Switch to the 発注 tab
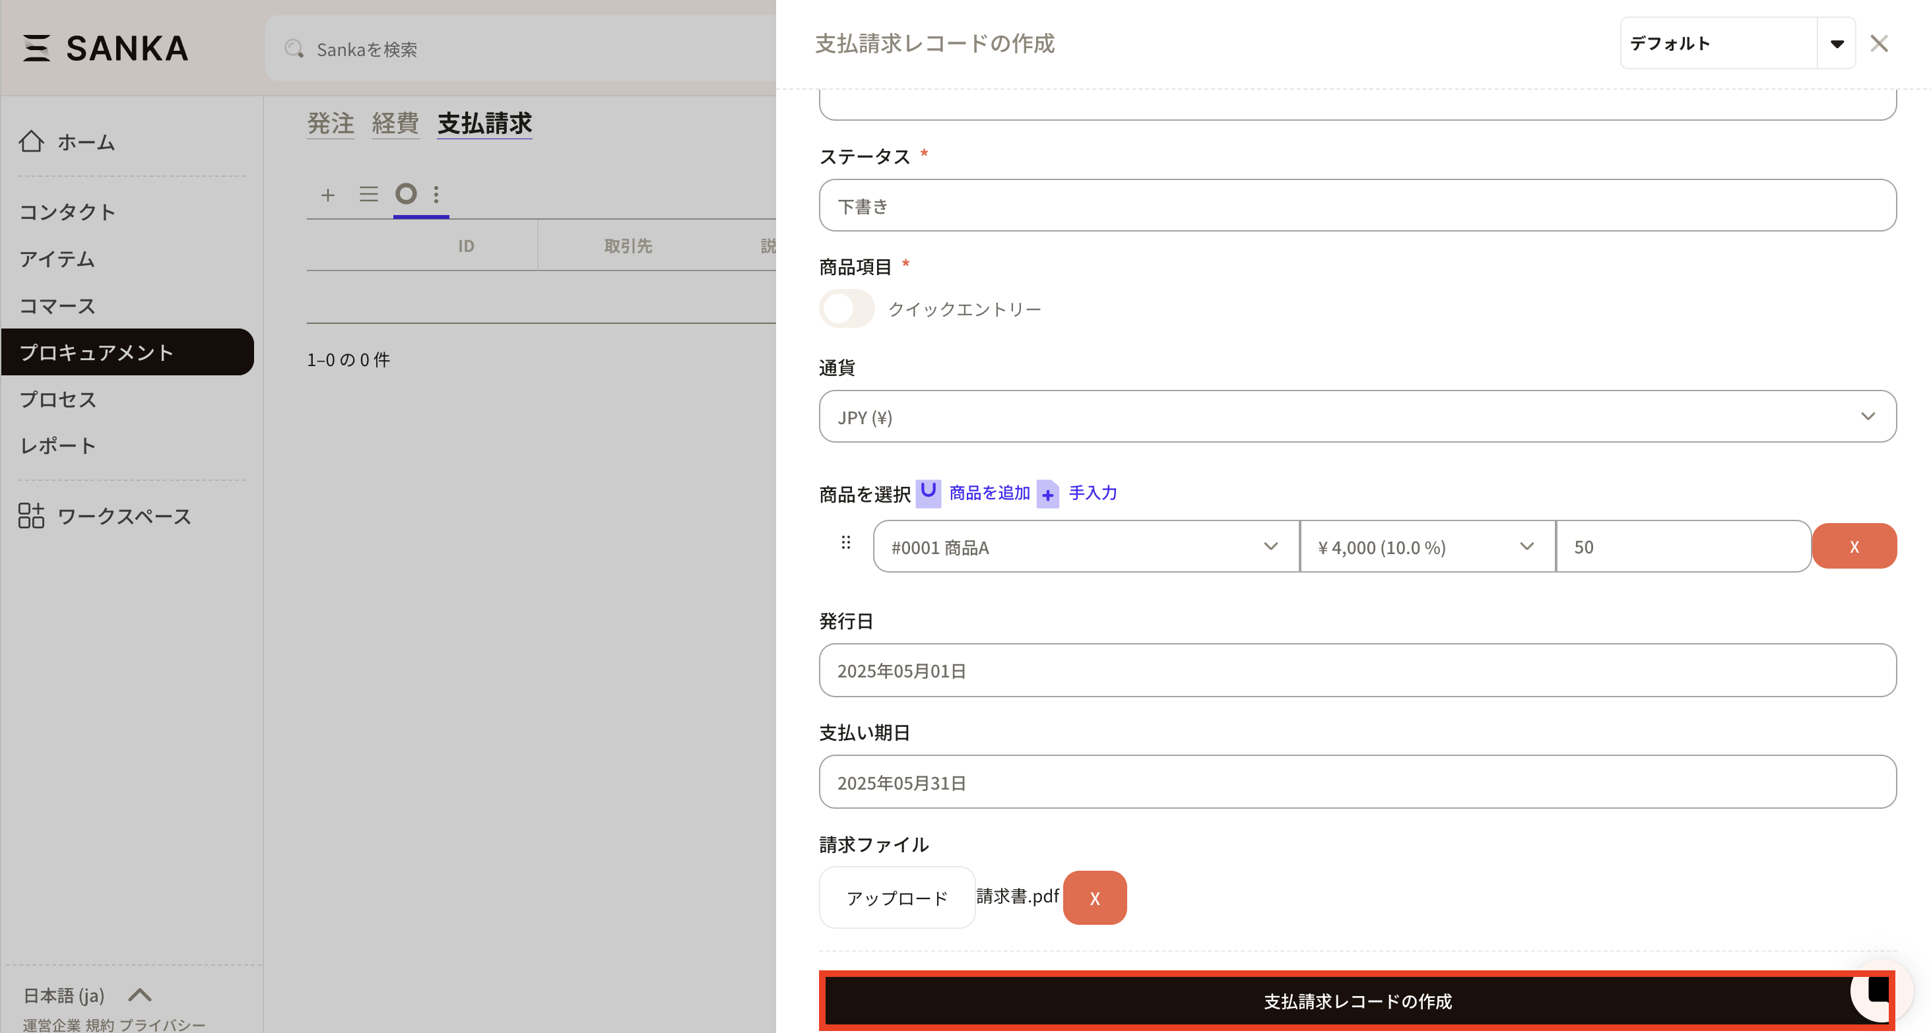Screen dimensions: 1931x1033 (x=331, y=123)
